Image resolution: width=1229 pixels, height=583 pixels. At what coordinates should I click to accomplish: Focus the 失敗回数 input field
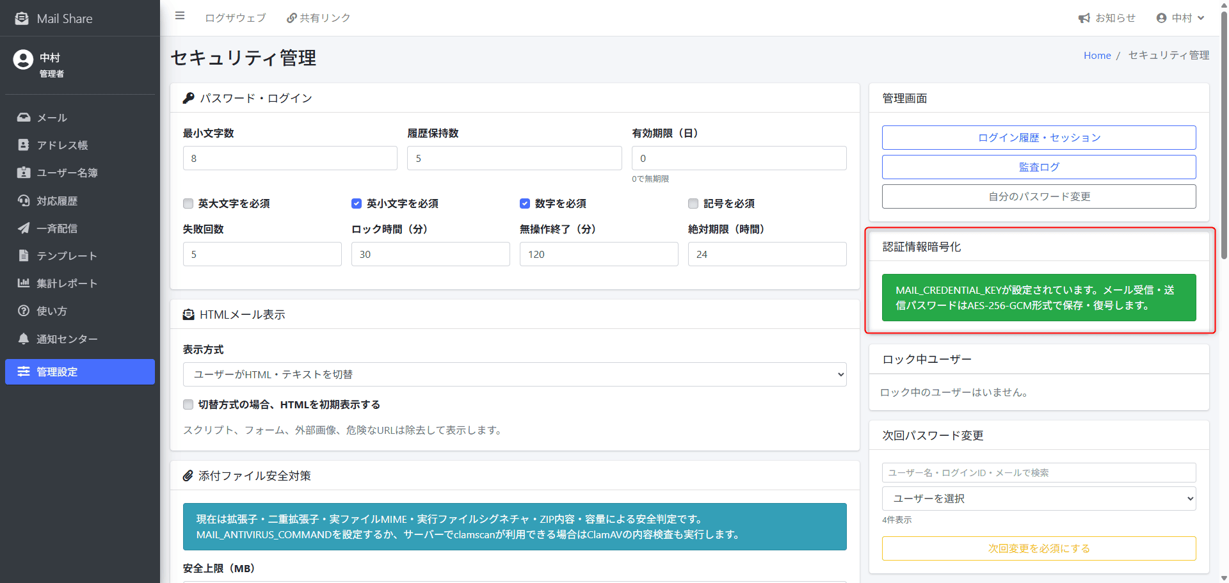coord(262,254)
